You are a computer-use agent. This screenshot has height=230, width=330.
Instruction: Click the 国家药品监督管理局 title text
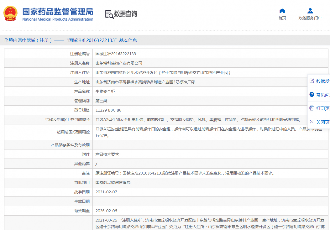click(57, 12)
